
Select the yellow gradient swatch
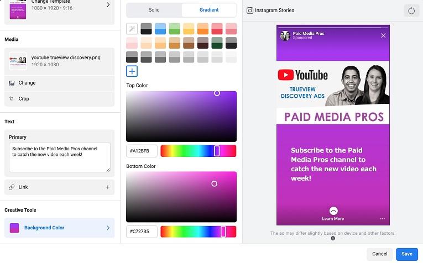189,29
